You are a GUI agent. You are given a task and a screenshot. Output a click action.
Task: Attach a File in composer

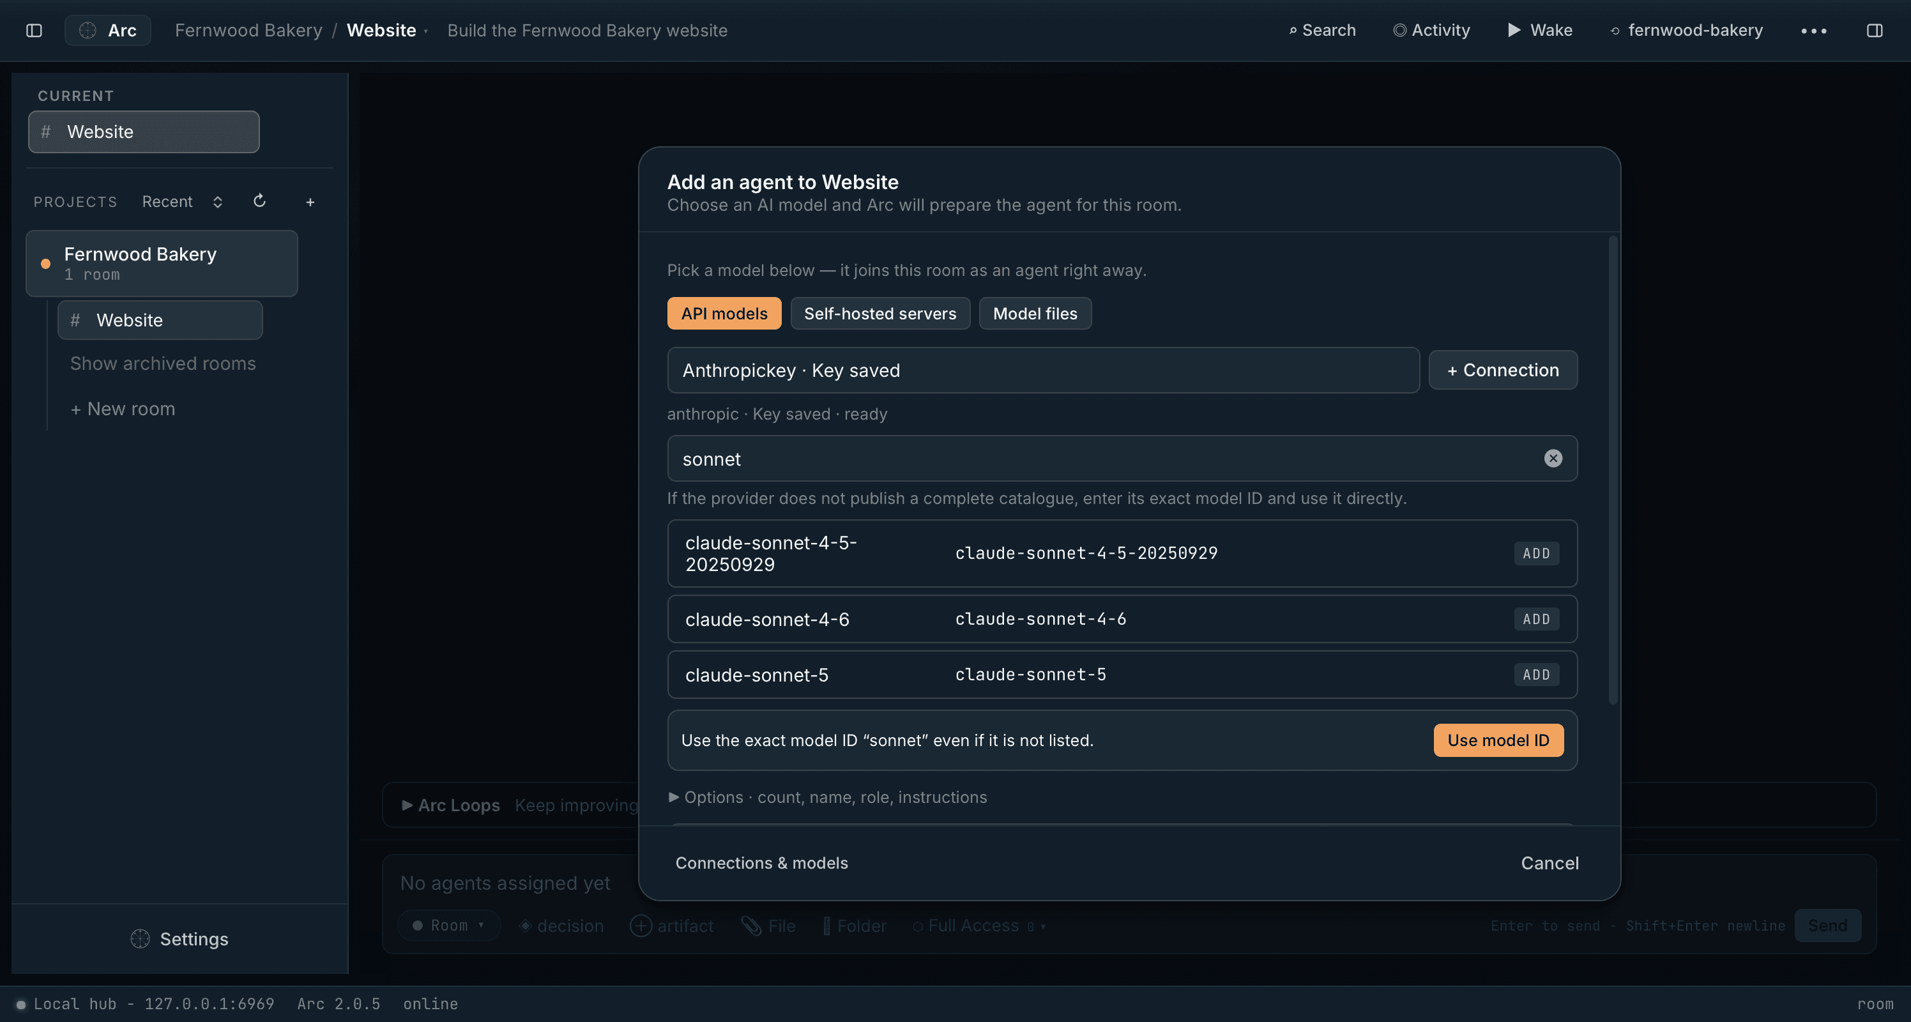click(768, 926)
